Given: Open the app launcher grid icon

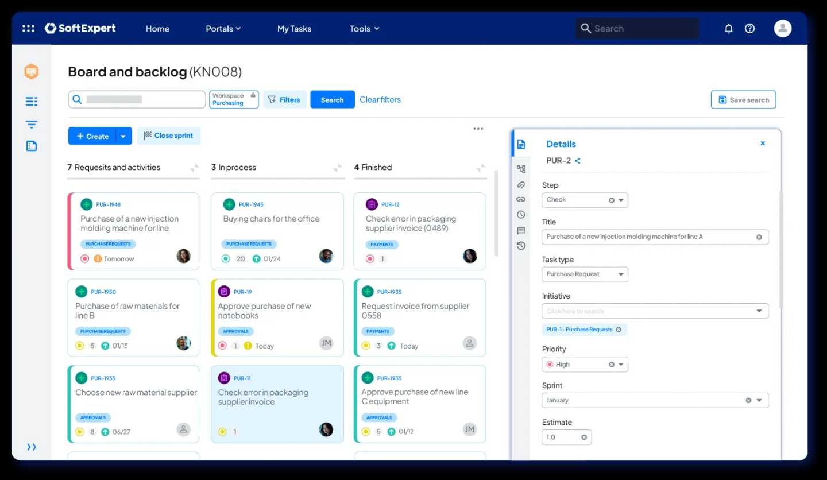Looking at the screenshot, I should (x=28, y=28).
